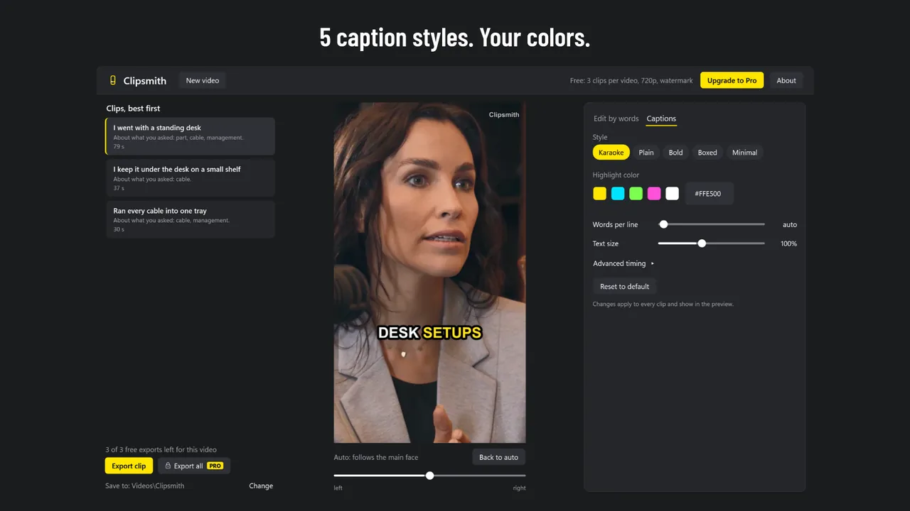Viewport: 910px width, 511px height.
Task: Switch to the Edit by words tab
Action: (616, 119)
